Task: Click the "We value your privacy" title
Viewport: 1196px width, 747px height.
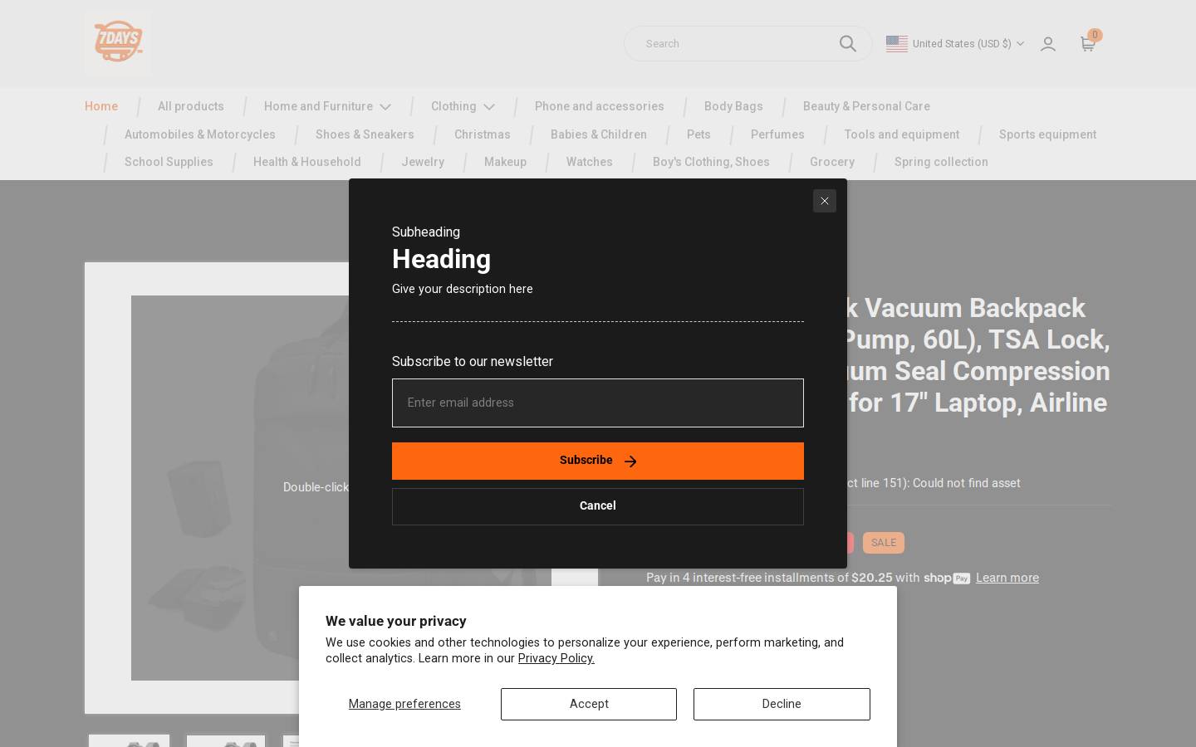Action: point(396,621)
